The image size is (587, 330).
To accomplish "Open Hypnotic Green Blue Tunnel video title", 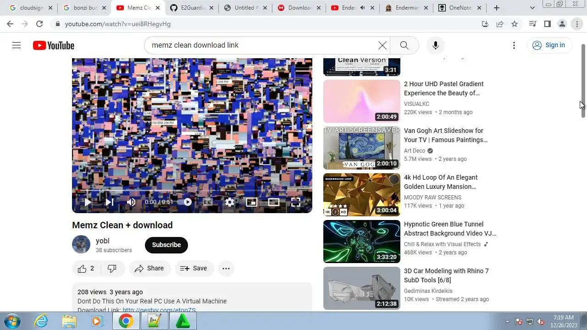I will (450, 229).
